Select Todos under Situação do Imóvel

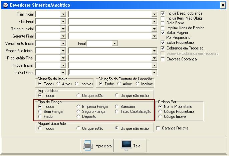[40, 84]
